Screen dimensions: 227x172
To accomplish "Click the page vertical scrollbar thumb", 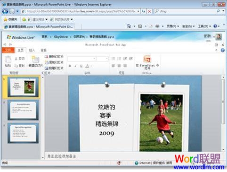I will [223, 102].
